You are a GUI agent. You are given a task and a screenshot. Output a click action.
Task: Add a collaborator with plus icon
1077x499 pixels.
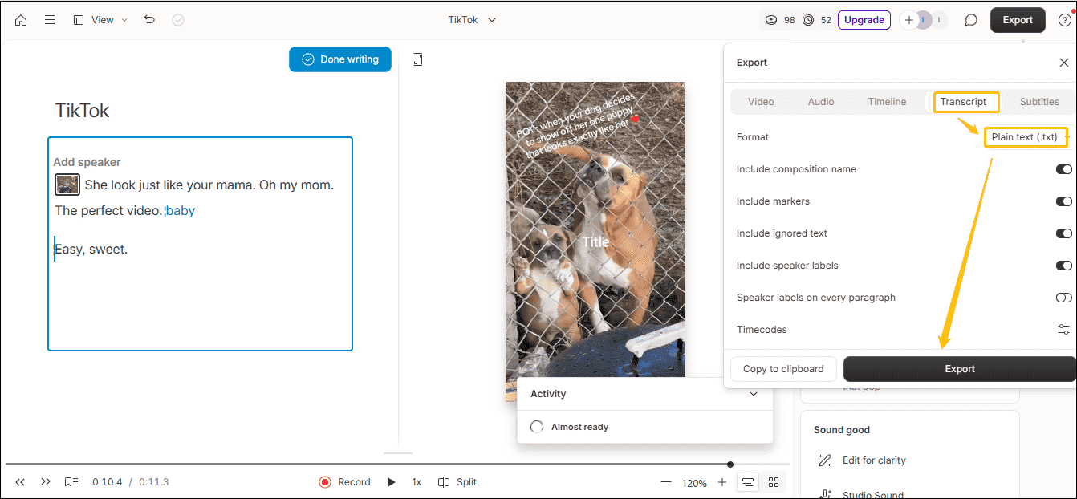point(908,20)
